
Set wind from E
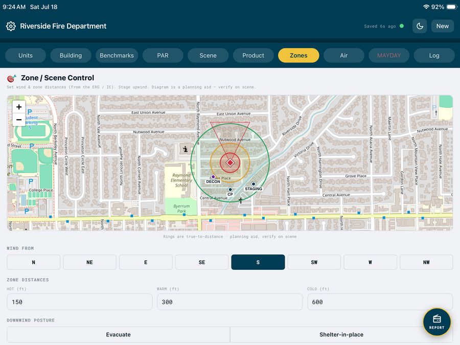(x=146, y=262)
